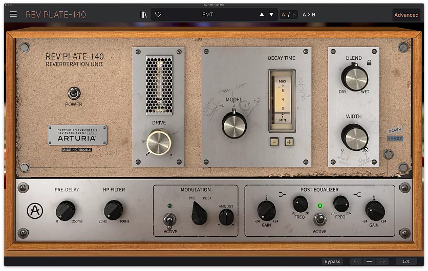Open the EMT preset name dropdown
The width and height of the screenshot is (428, 271).
point(207,15)
